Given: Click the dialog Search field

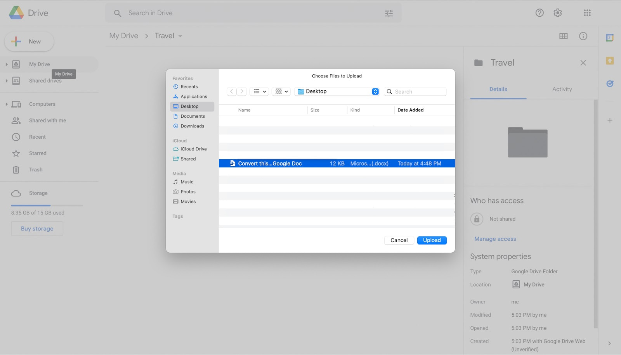Looking at the screenshot, I should pyautogui.click(x=415, y=92).
